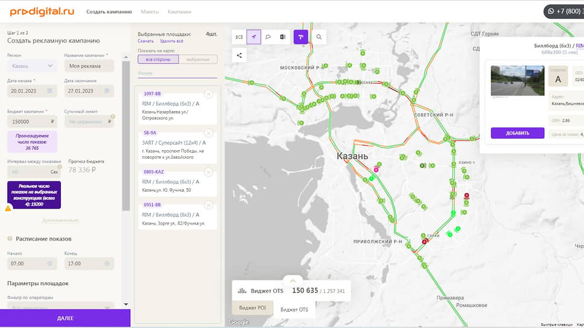Click the left panel scrollbar up arrow
The width and height of the screenshot is (584, 328).
[x=126, y=57]
